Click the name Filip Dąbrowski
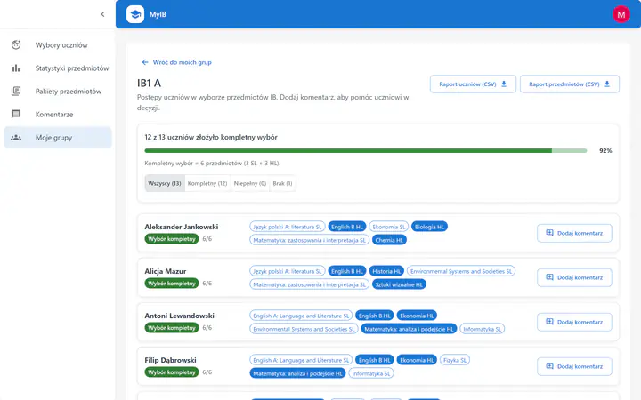641x400 pixels. coord(170,360)
